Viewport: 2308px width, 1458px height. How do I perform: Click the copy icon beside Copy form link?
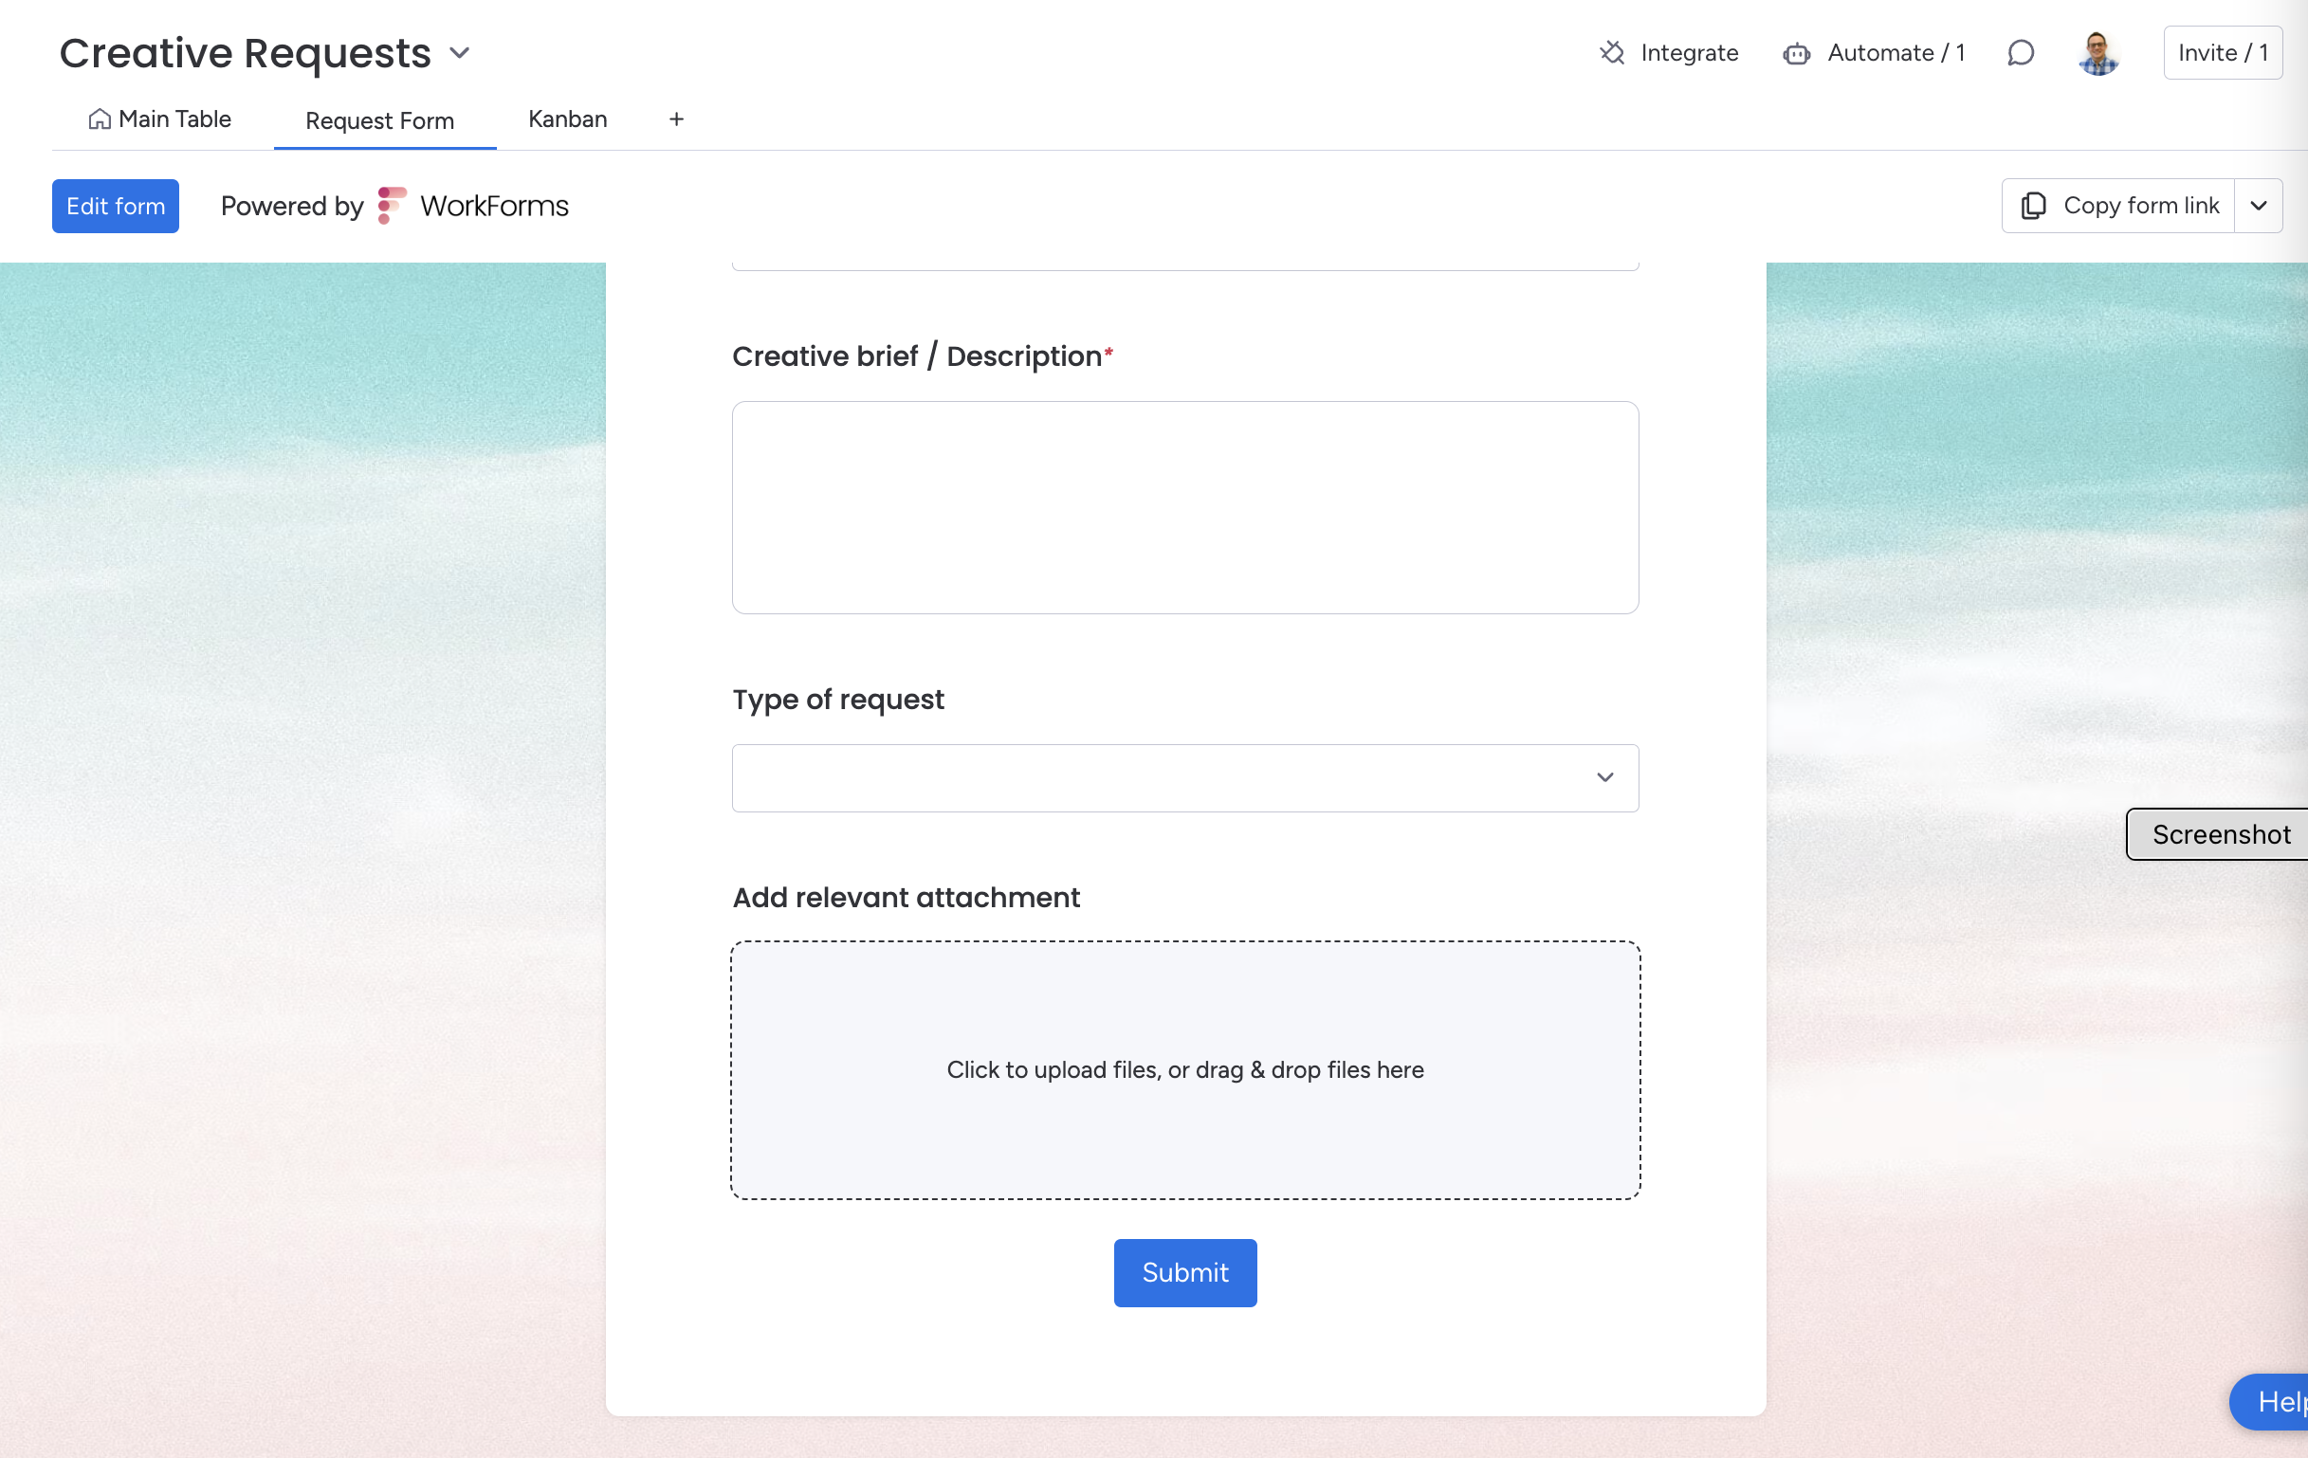coord(2033,206)
